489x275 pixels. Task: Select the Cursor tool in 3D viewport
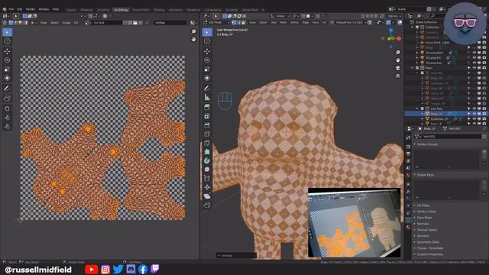tap(207, 41)
